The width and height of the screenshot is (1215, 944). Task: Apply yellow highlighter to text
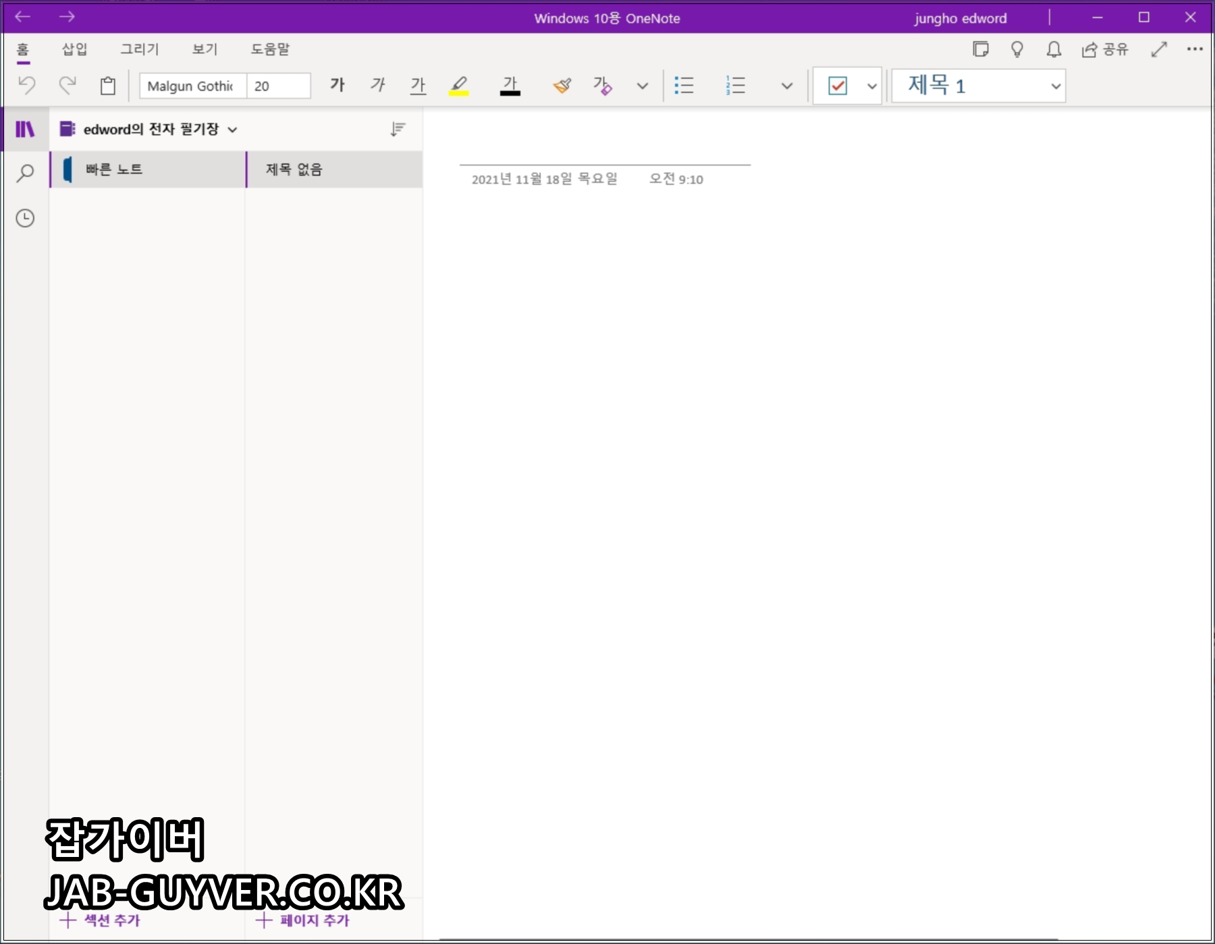459,85
